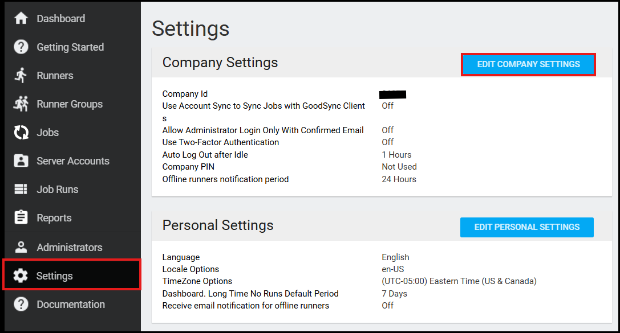Click the Server Accounts badge icon
This screenshot has width=620, height=333.
21,161
